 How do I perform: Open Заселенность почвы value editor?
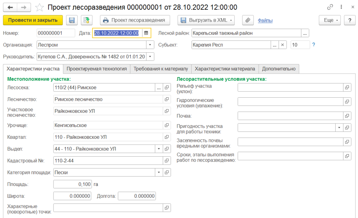[347, 142]
